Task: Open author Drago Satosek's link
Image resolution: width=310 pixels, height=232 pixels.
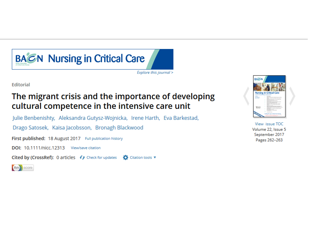Action: click(x=31, y=128)
